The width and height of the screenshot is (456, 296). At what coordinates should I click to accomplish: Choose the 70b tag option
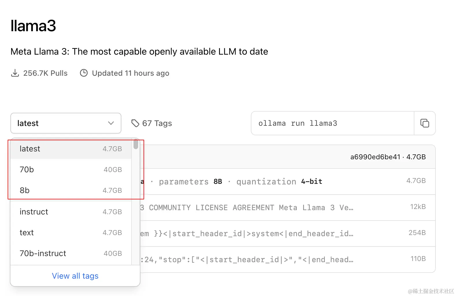(x=71, y=169)
